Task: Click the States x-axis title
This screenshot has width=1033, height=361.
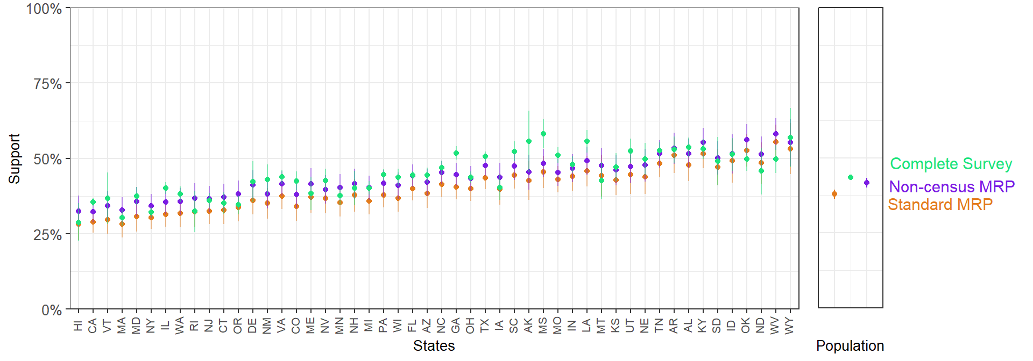Action: [x=434, y=346]
